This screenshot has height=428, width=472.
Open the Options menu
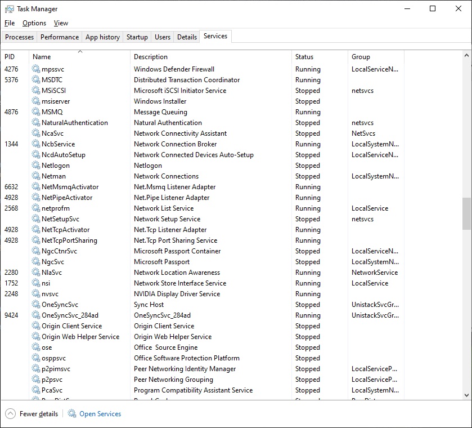pyautogui.click(x=34, y=23)
